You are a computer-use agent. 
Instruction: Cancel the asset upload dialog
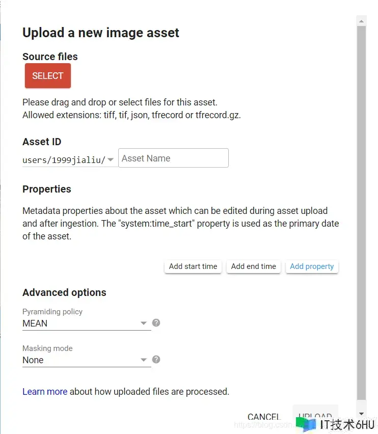pyautogui.click(x=264, y=417)
